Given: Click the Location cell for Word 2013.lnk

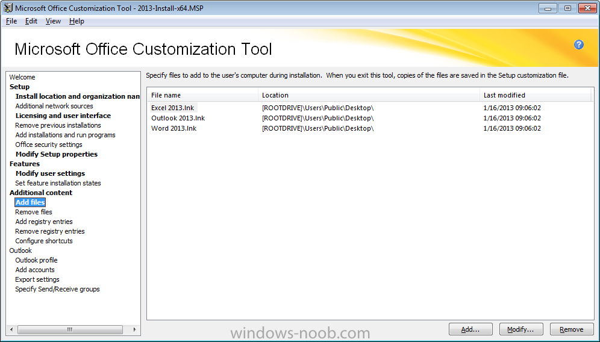Looking at the screenshot, I should [317, 128].
